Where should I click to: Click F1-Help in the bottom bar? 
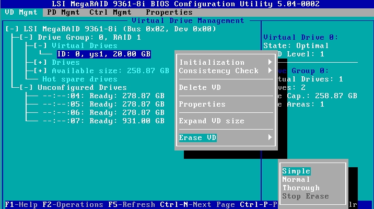(x=21, y=205)
